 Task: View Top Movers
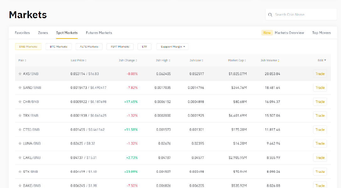click(322, 33)
